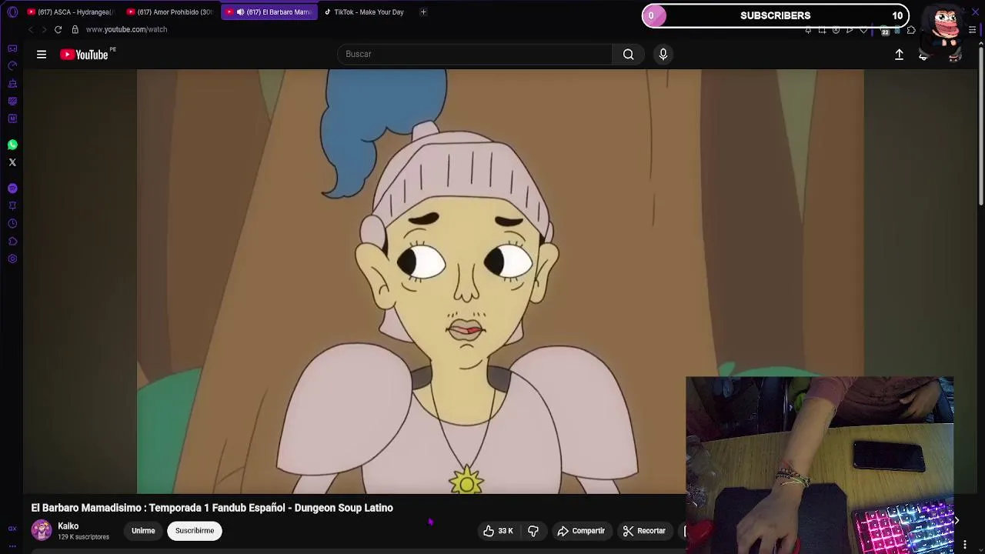Click the video player to pause
Viewport: 985px width, 554px height.
500,281
